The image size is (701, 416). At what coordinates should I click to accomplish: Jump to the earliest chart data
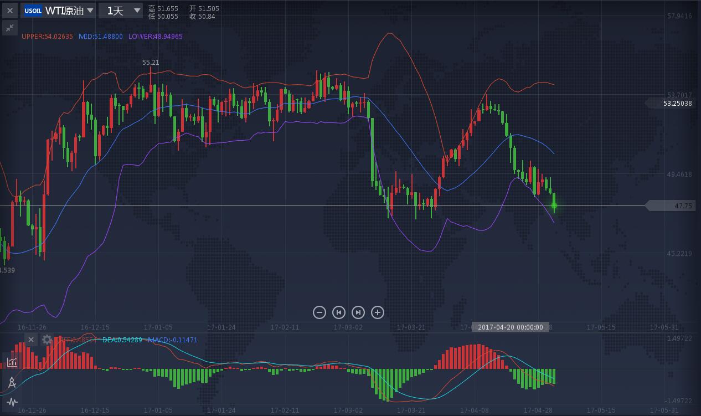[x=339, y=312]
